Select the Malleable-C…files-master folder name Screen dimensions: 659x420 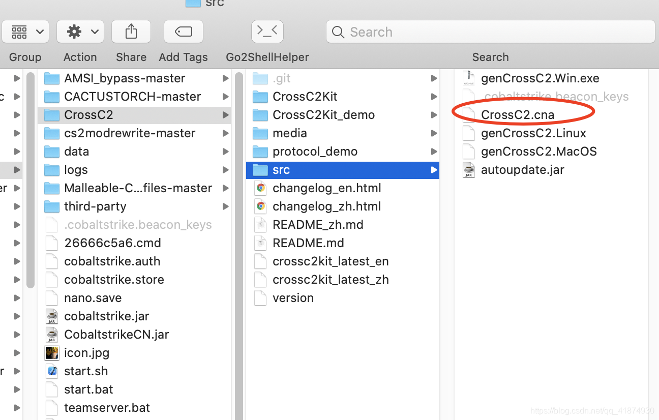pos(138,188)
